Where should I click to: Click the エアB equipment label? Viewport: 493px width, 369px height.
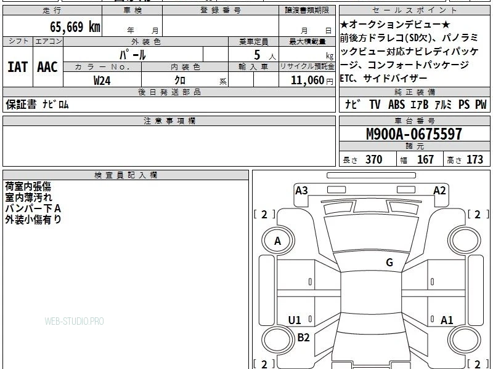pos(420,105)
